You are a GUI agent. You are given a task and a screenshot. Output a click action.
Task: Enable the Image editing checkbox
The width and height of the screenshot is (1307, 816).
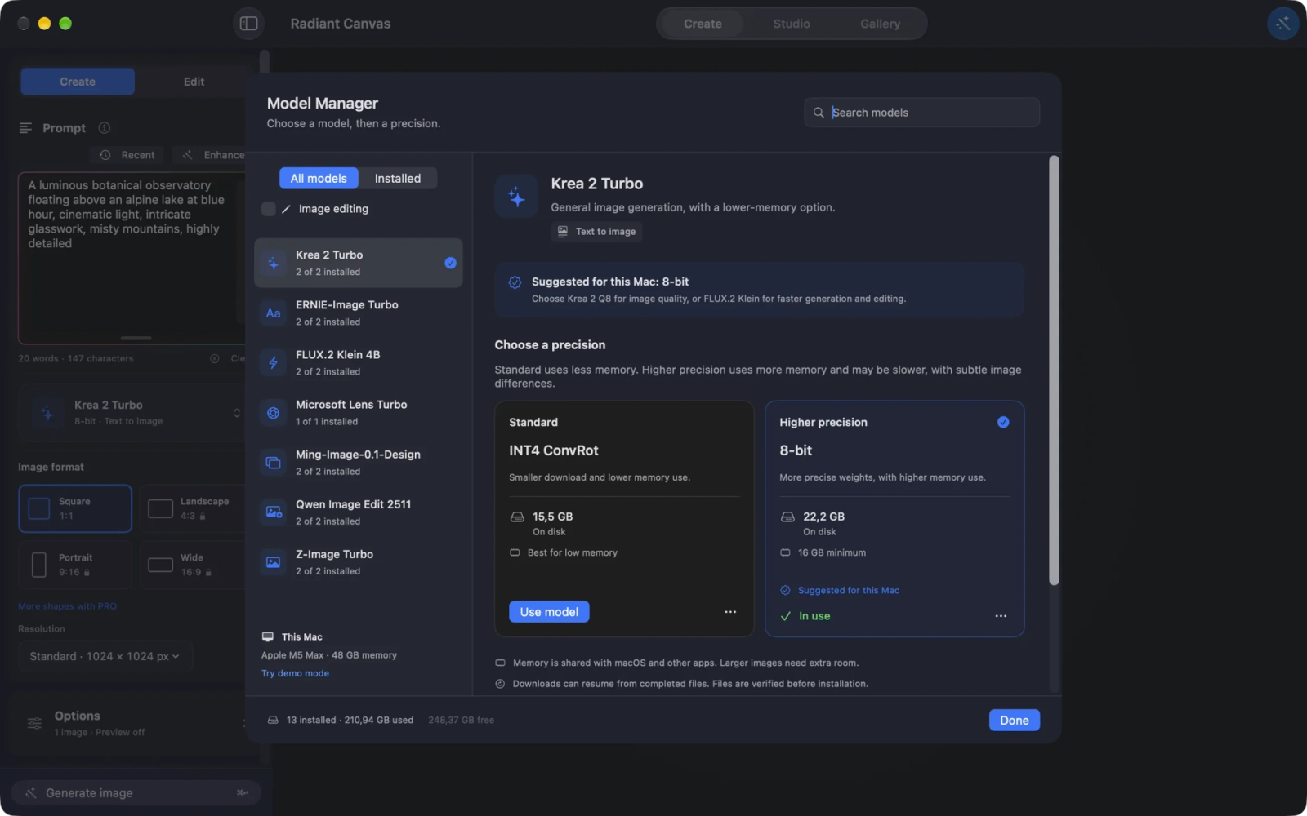(269, 209)
